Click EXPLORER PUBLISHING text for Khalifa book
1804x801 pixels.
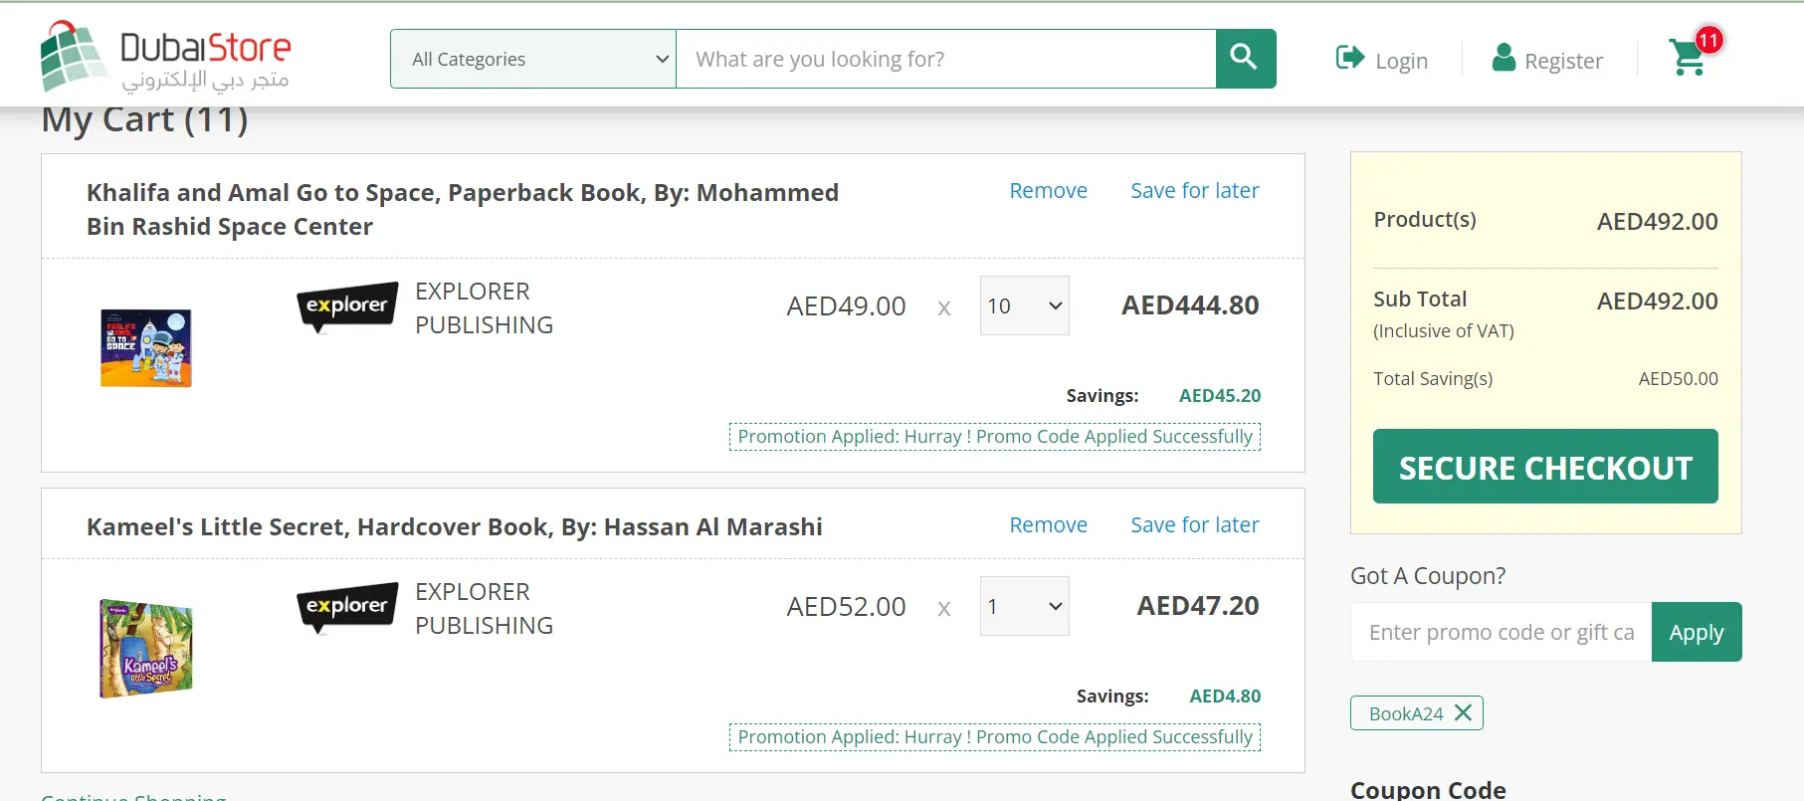[x=484, y=308]
